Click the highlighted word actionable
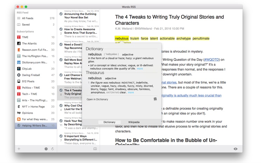The image size is (261, 163). [167, 38]
